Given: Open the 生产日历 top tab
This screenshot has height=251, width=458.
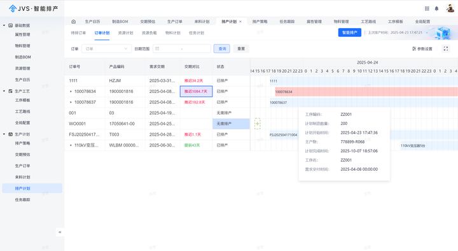Looking at the screenshot, I should pos(93,22).
